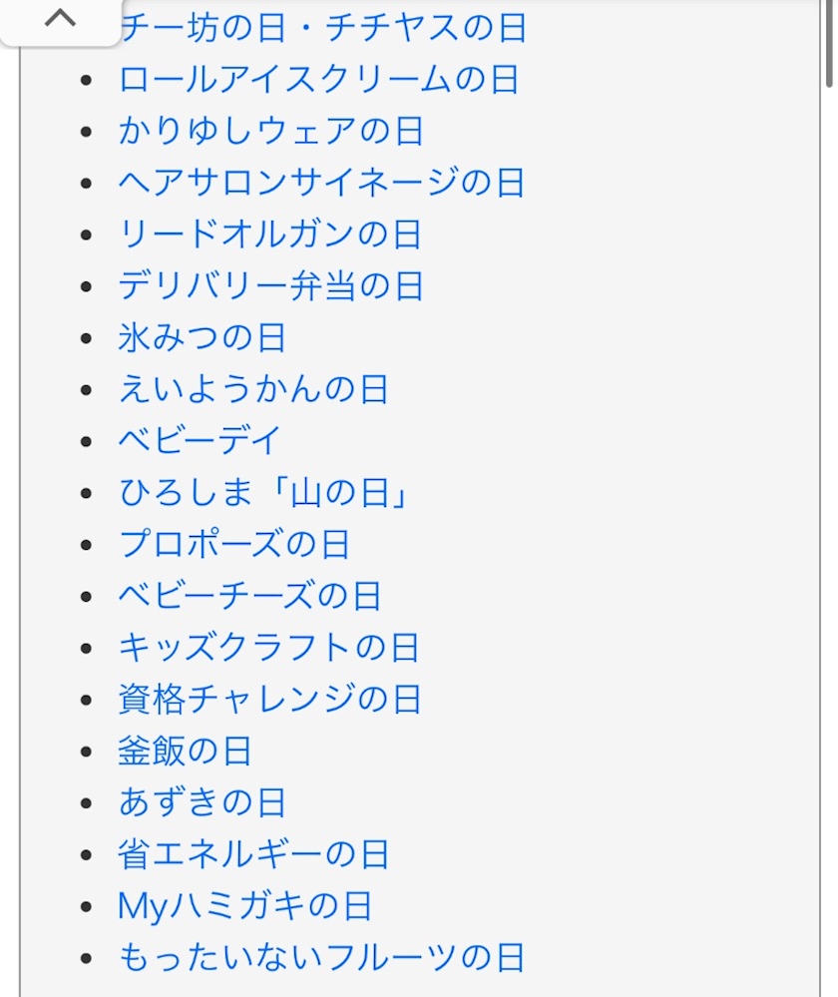Open the あずきの日 link
Screen dimensions: 838x997
click(x=202, y=802)
